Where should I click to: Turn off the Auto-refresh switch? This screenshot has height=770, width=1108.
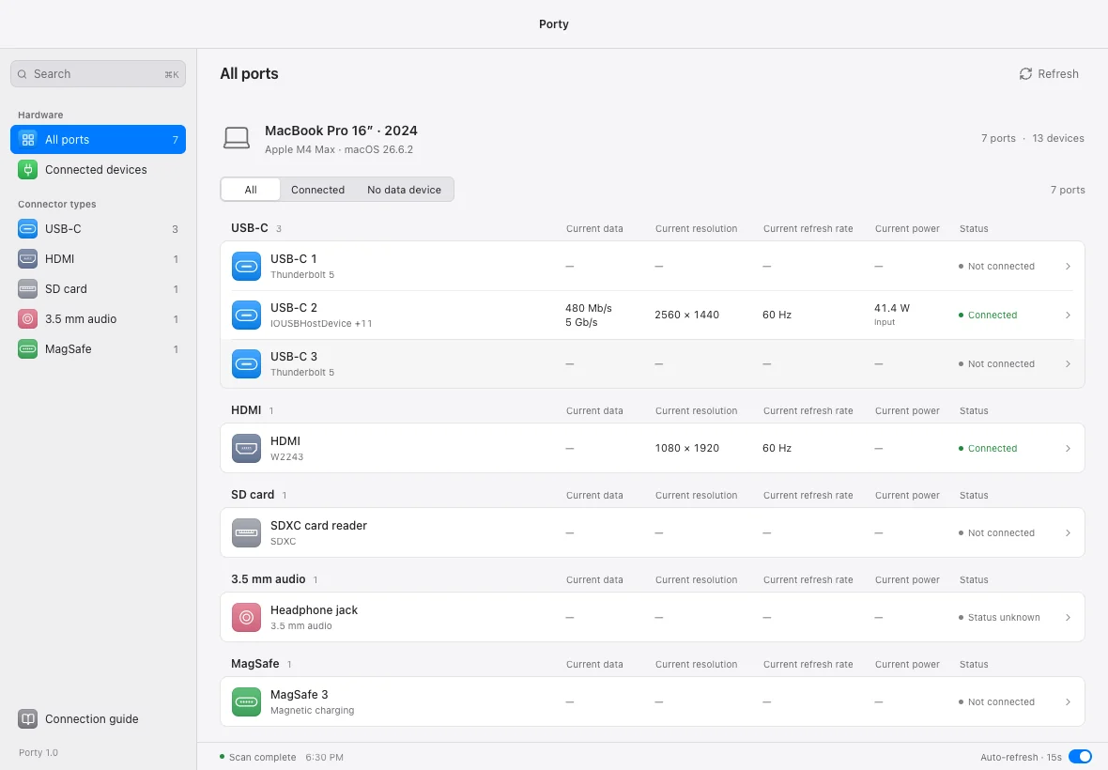1080,757
